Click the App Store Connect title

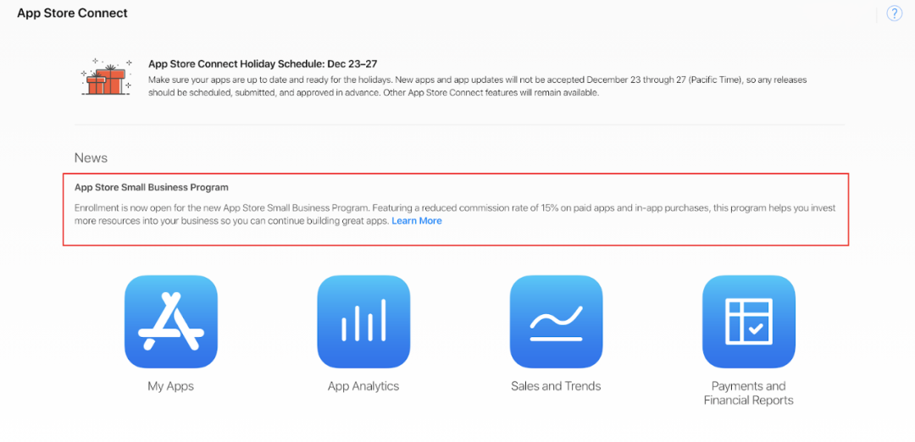pyautogui.click(x=72, y=13)
